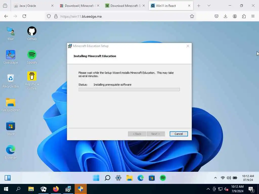The width and height of the screenshot is (259, 194).
Task: Open host Windows Start button
Action: tap(6, 189)
